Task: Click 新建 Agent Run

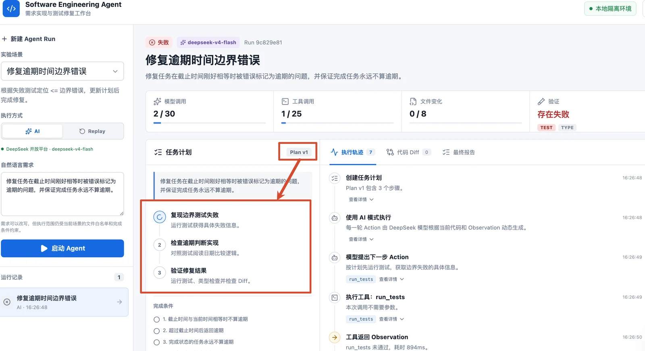Action: (x=29, y=39)
